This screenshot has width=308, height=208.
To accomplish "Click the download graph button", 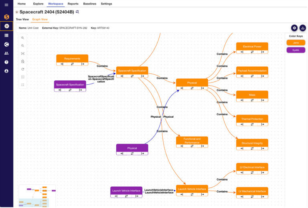I will (303, 28).
